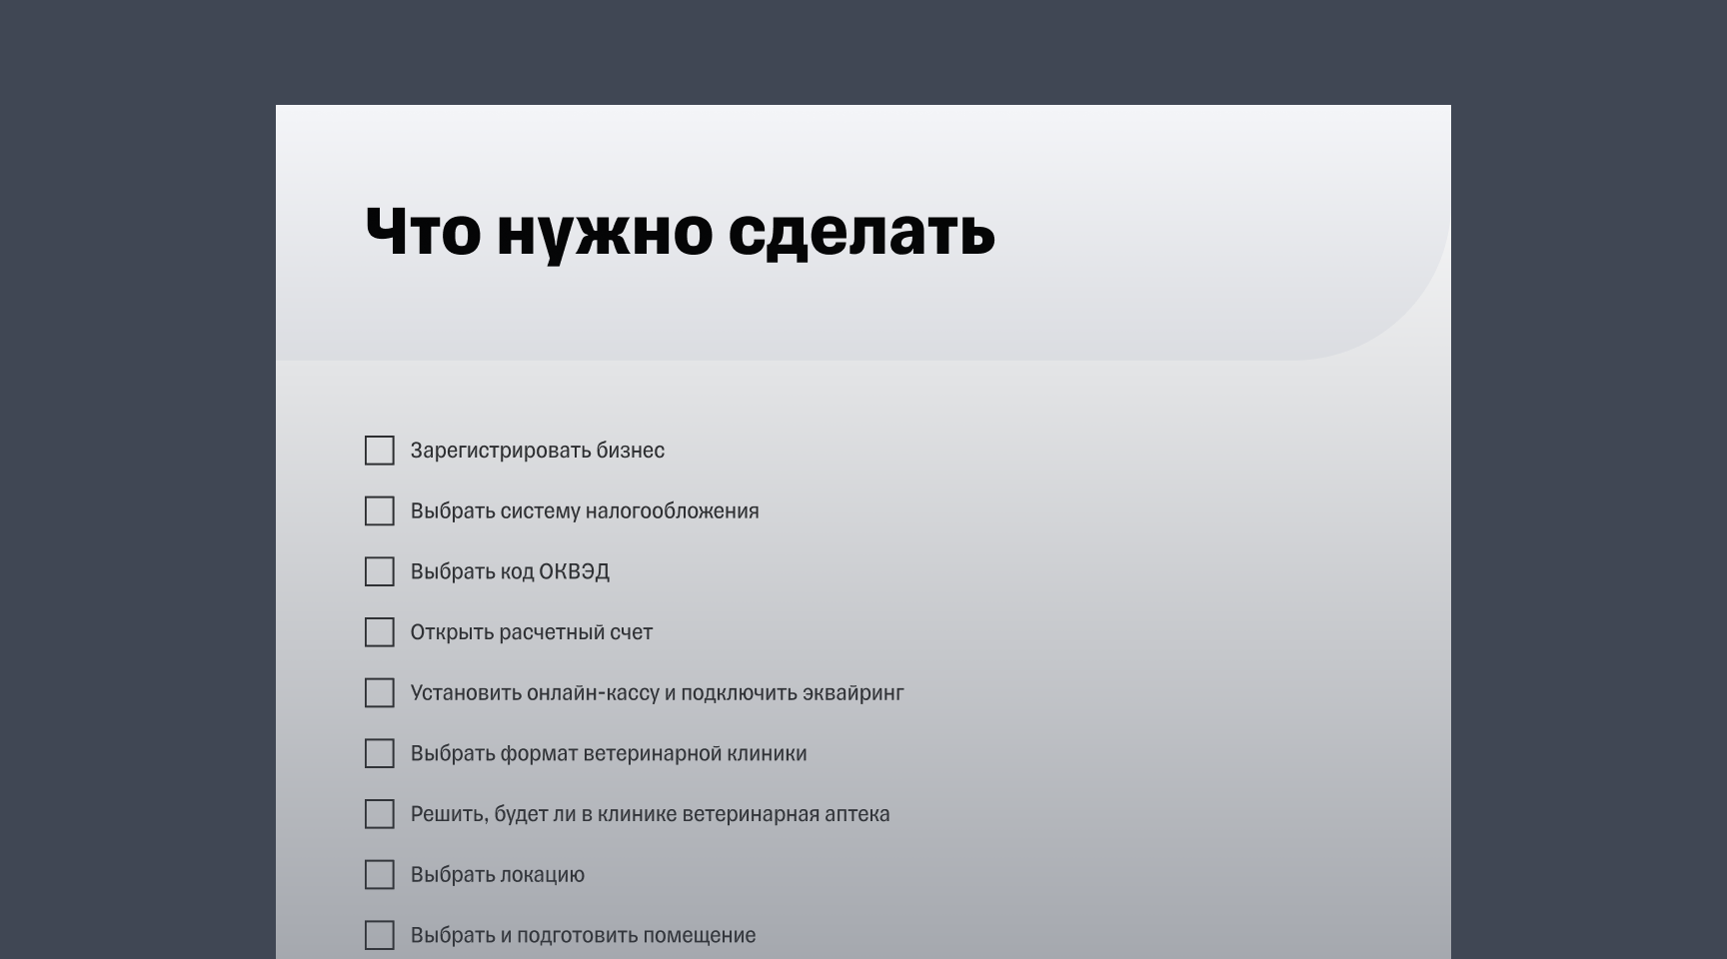
Task: Check the "Открыть расчетный счет" checkbox
Action: tap(380, 632)
